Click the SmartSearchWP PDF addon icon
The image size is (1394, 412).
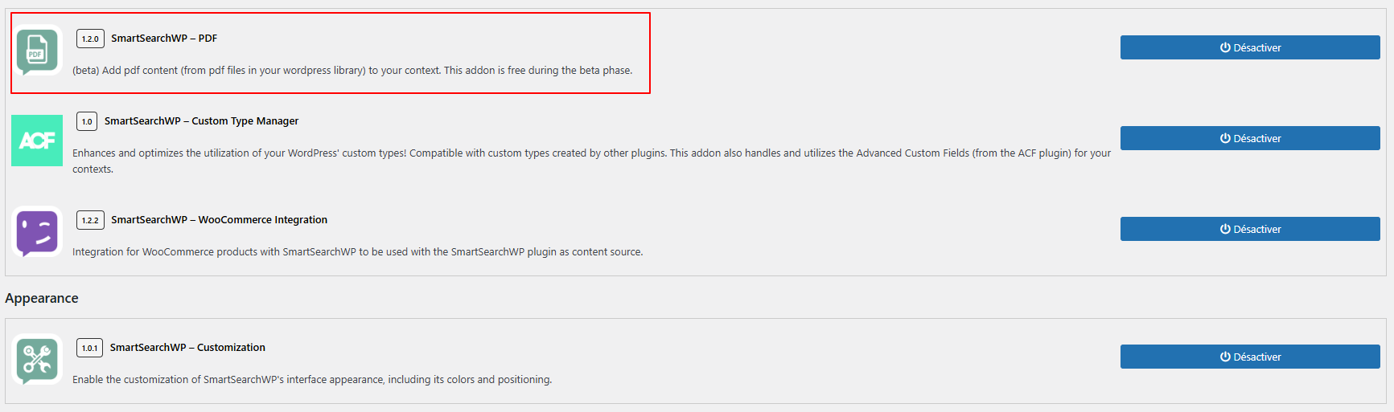(37, 51)
